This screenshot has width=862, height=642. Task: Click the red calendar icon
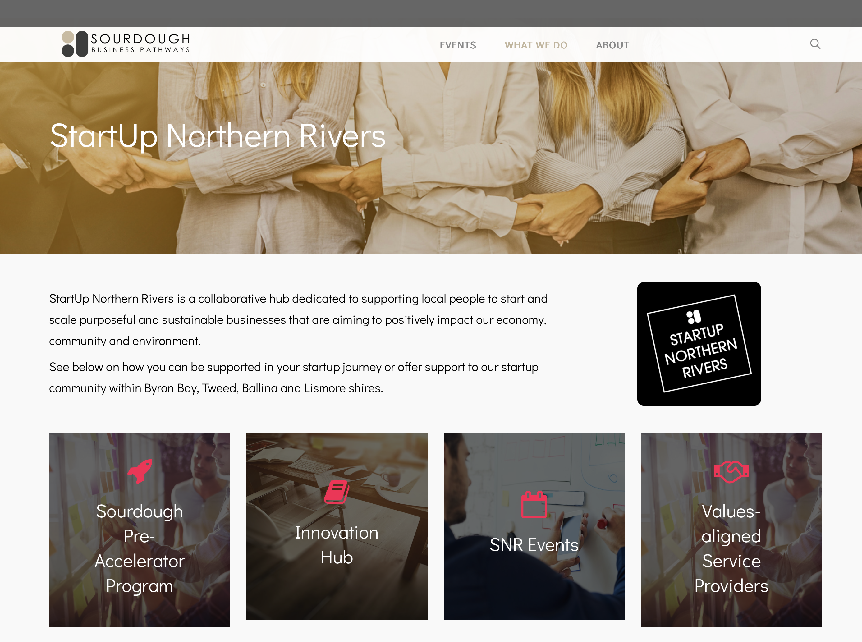tap(534, 504)
